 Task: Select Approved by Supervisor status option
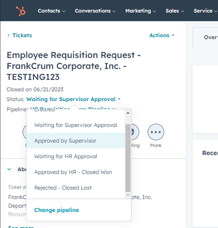tap(76, 141)
